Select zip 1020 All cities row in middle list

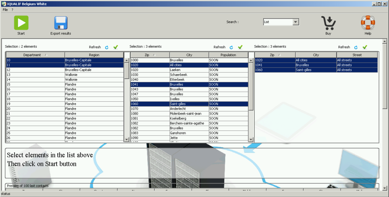[x=189, y=65]
